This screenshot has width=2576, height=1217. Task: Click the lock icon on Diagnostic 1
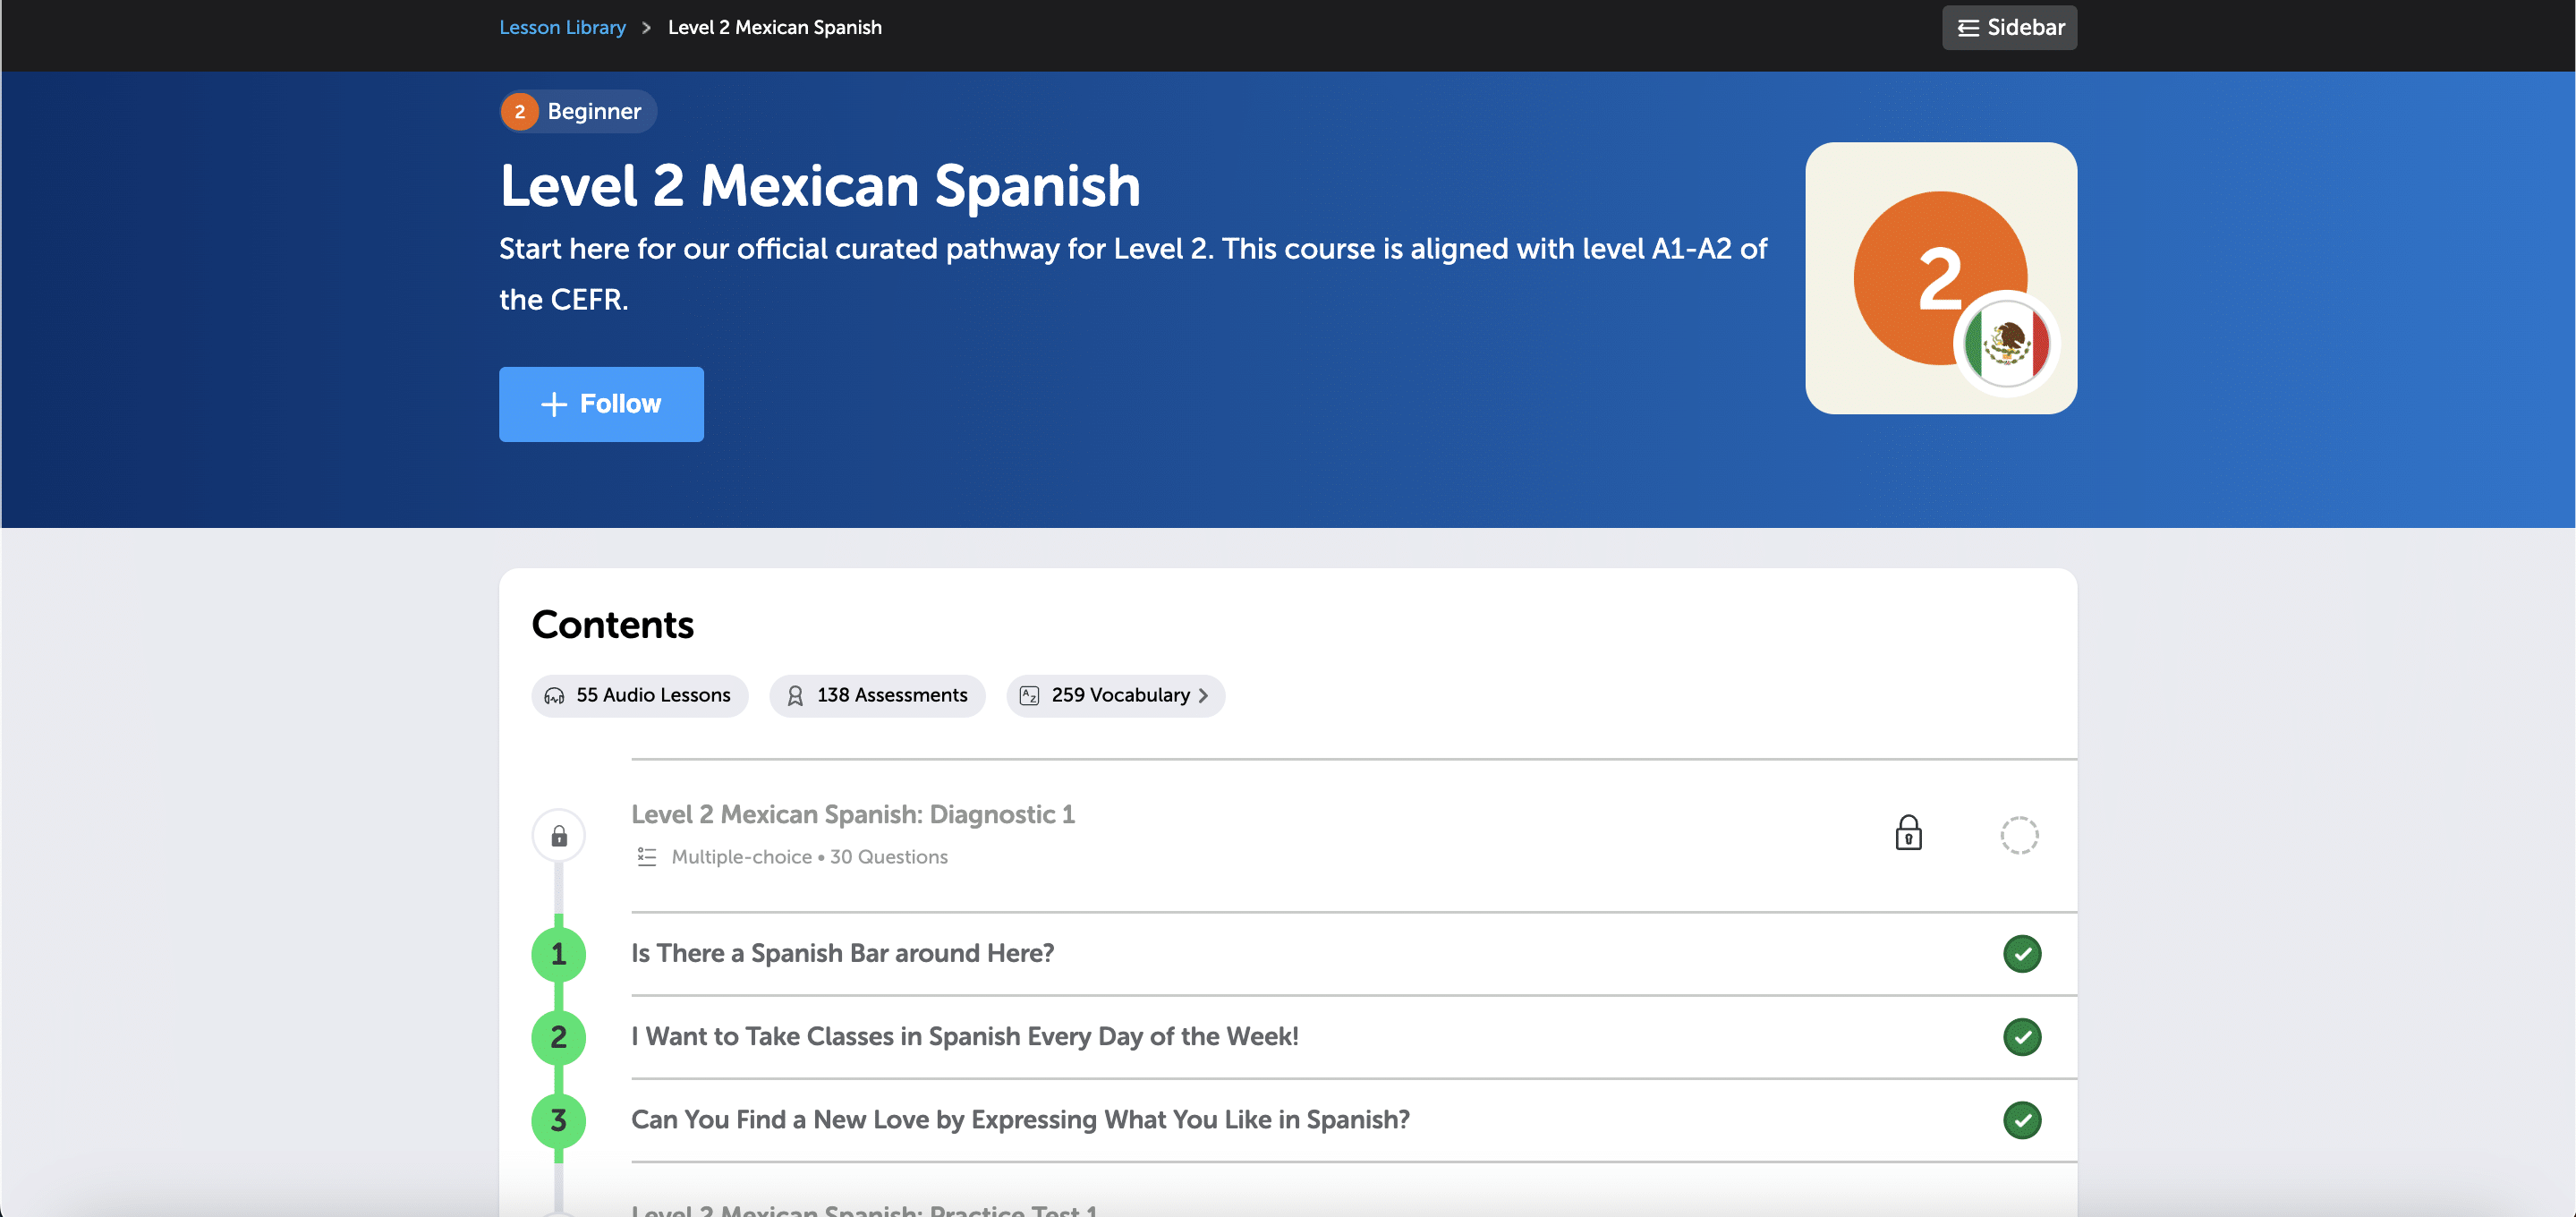(1908, 831)
